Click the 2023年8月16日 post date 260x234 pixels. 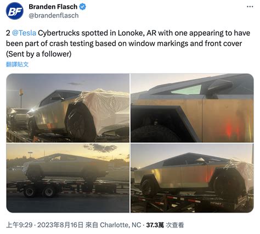point(60,225)
